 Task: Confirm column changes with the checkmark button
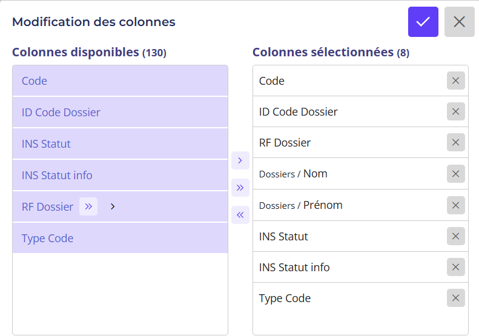coord(423,22)
